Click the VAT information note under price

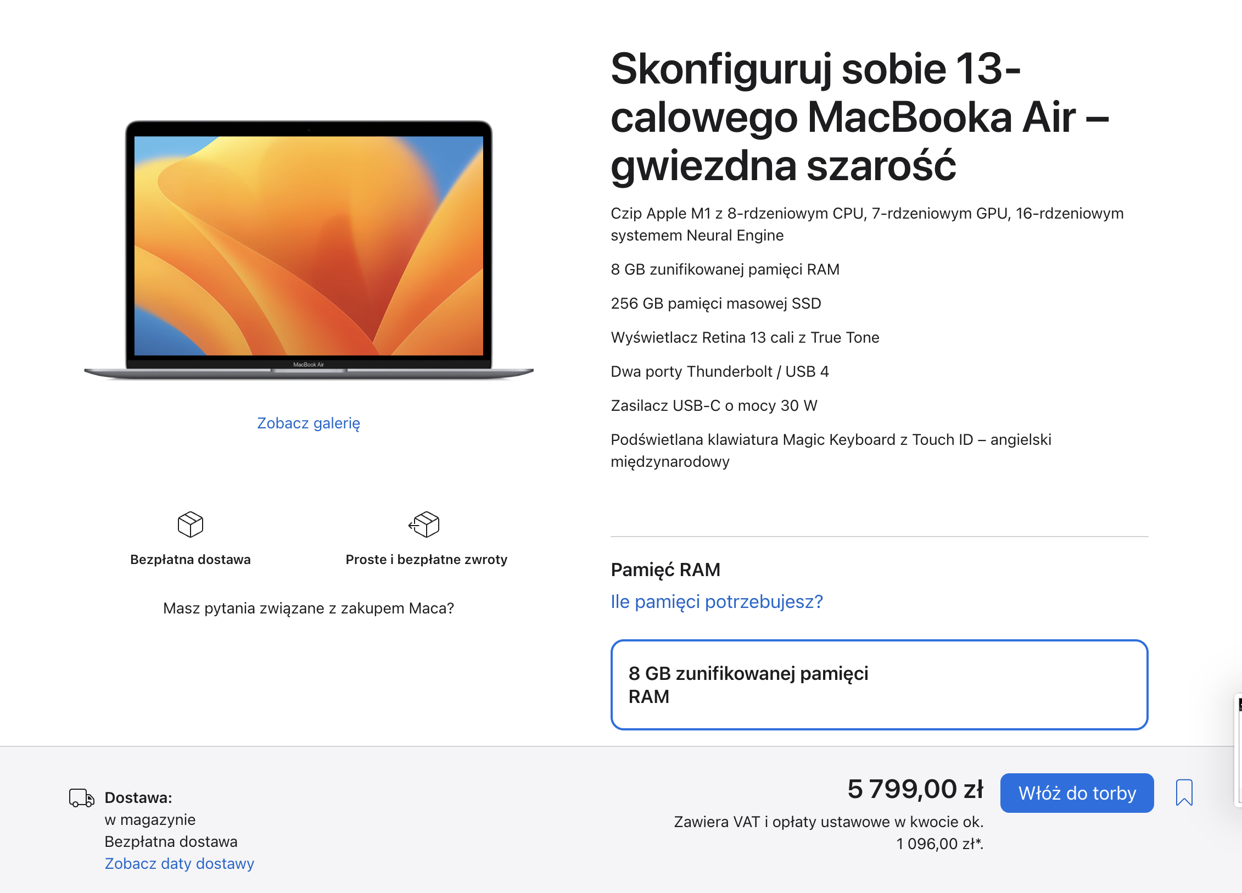(829, 833)
